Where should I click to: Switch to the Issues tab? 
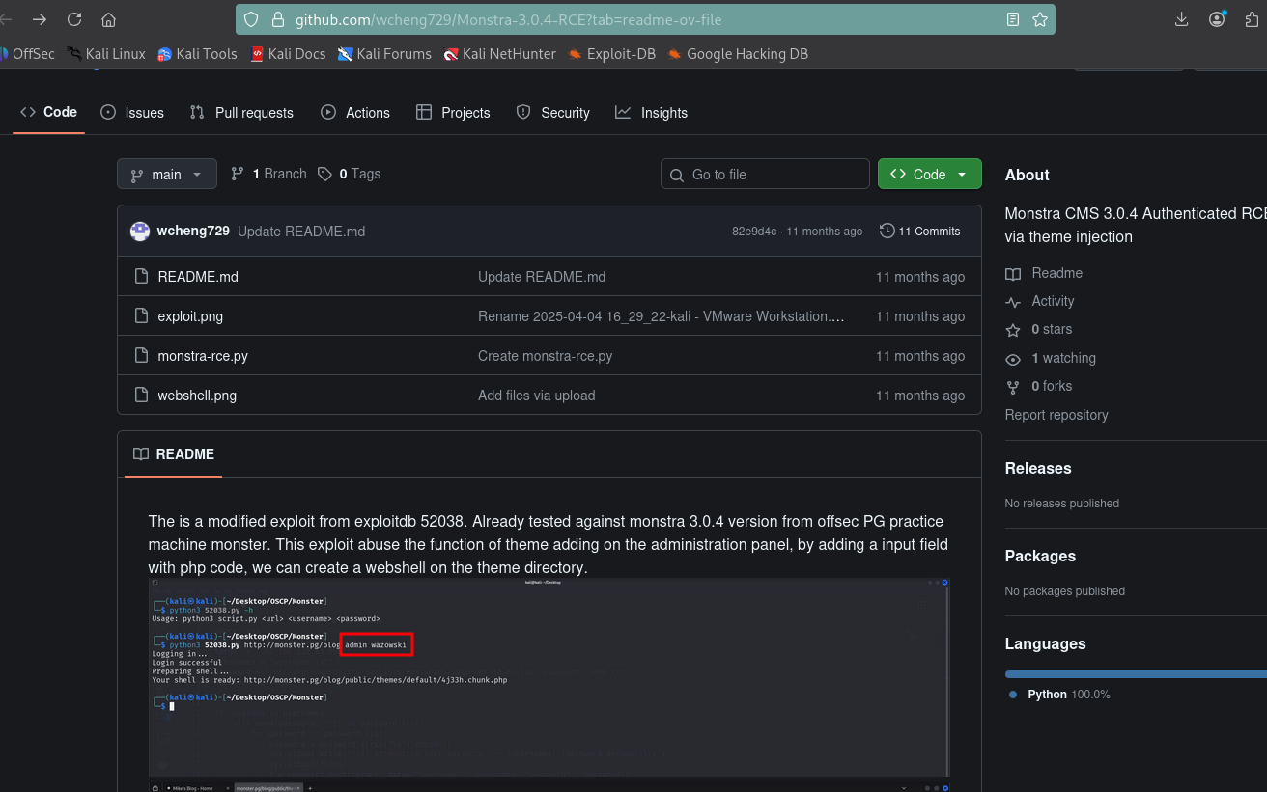point(132,113)
